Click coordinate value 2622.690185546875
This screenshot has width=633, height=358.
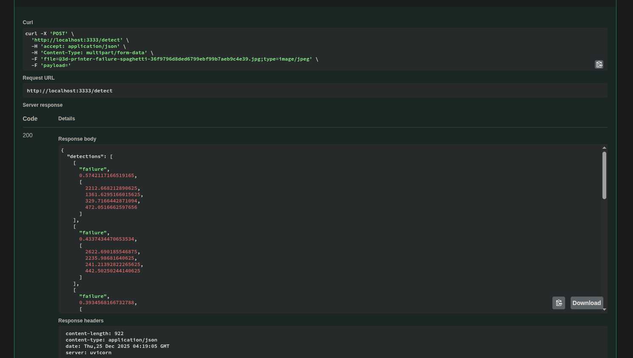(111, 252)
